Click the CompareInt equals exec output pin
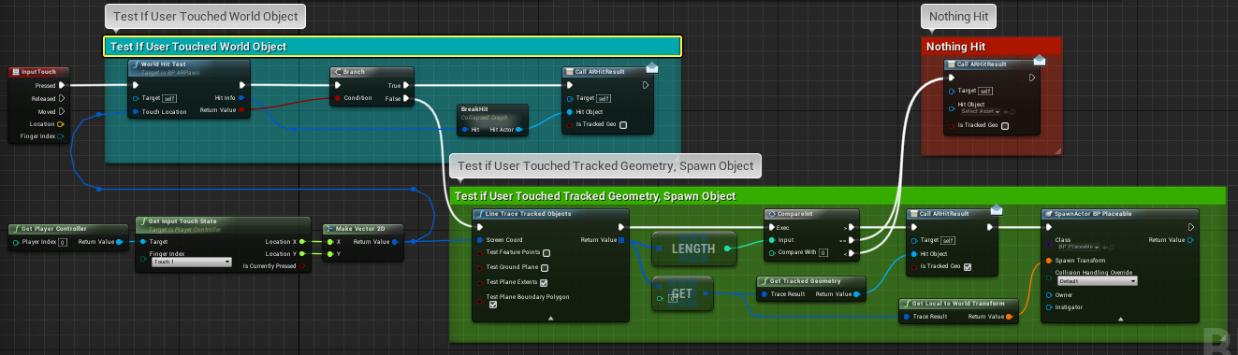1238x355 pixels. 852,239
